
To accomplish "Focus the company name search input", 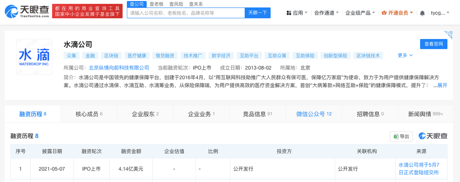I will point(186,13).
